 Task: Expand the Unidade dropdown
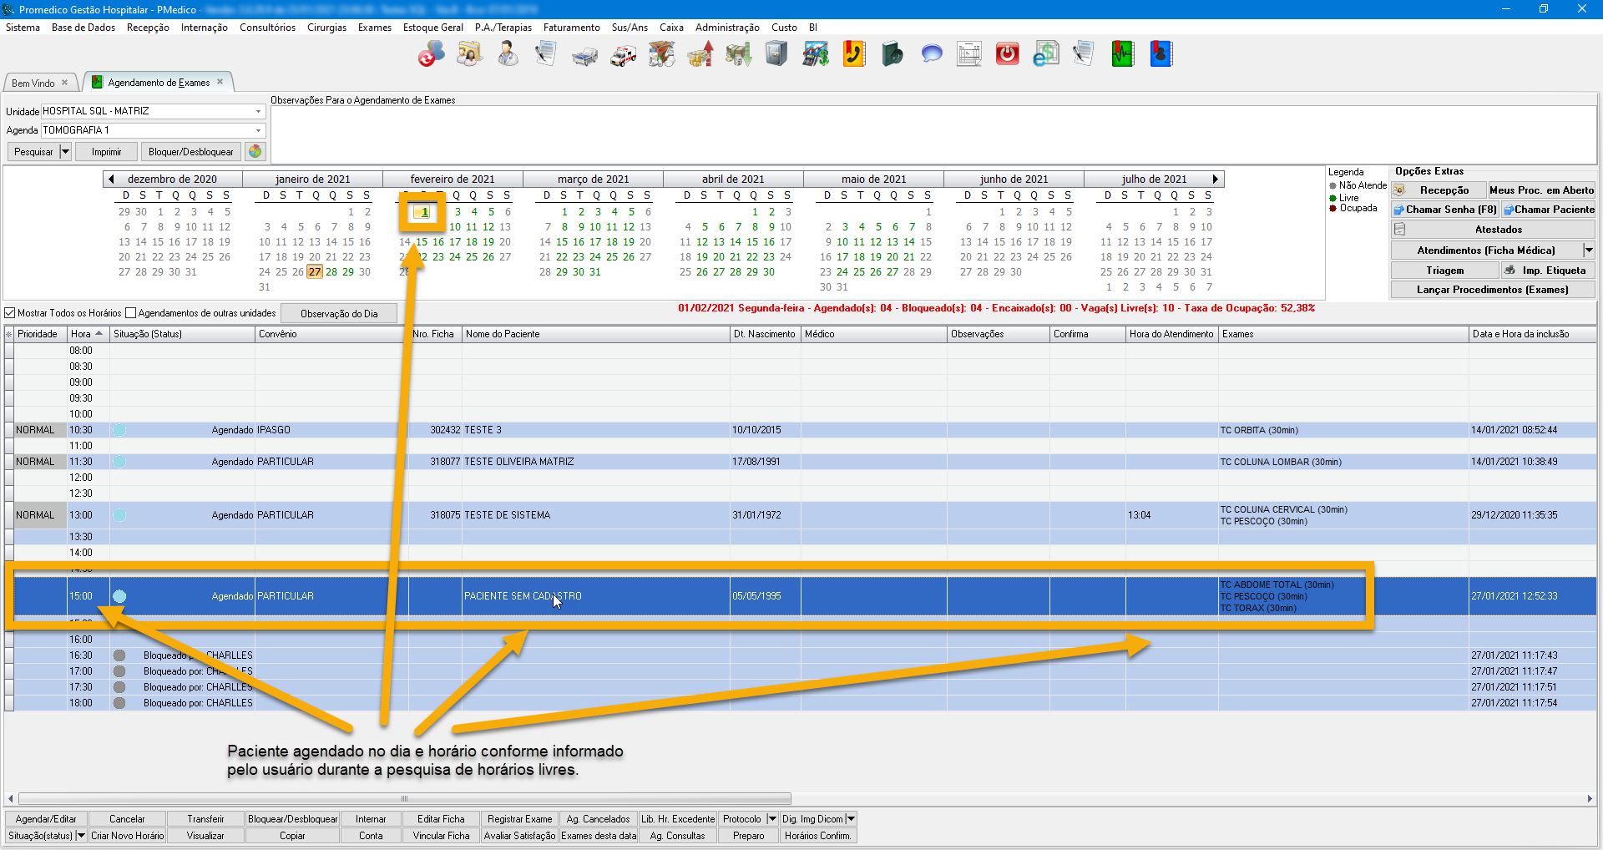click(258, 111)
